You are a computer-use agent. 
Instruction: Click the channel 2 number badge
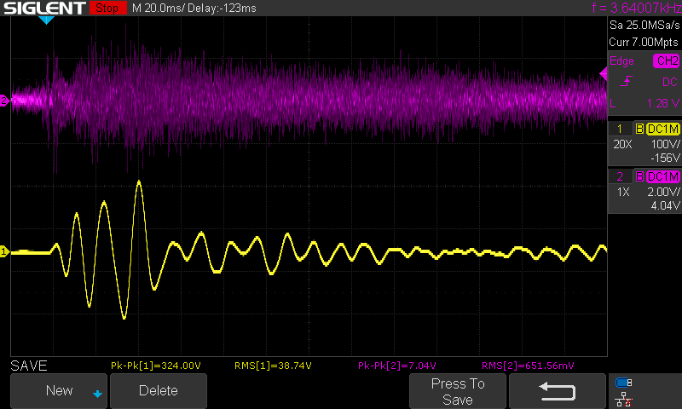click(620, 176)
